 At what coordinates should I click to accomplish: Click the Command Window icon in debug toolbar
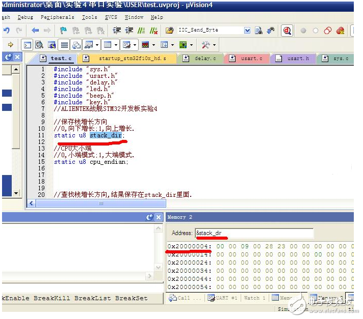(28, 45)
